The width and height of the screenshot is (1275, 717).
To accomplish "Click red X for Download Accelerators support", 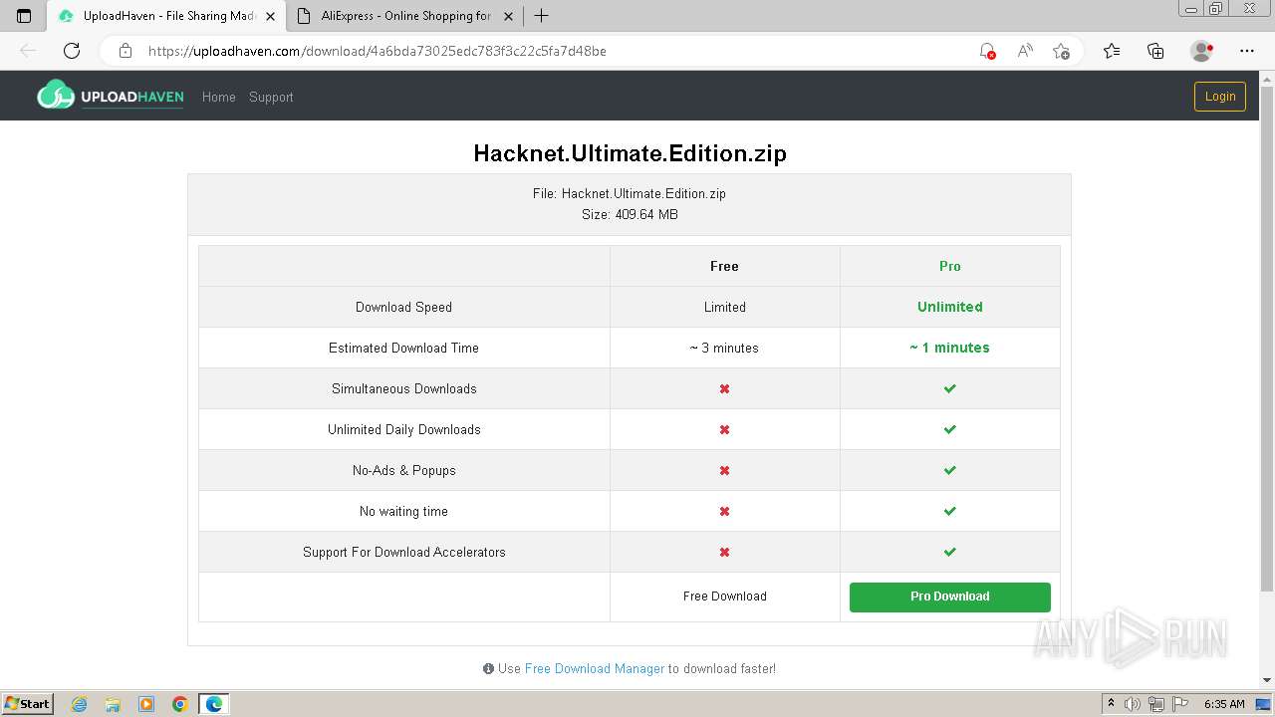I will [x=724, y=552].
